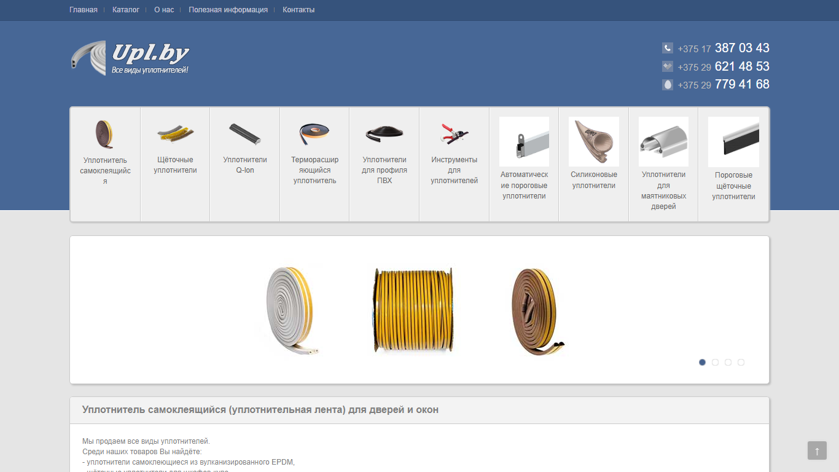Screen dimensions: 839x472
Task: Open Терморасширяющийся уплотнитель link
Action: [314, 170]
